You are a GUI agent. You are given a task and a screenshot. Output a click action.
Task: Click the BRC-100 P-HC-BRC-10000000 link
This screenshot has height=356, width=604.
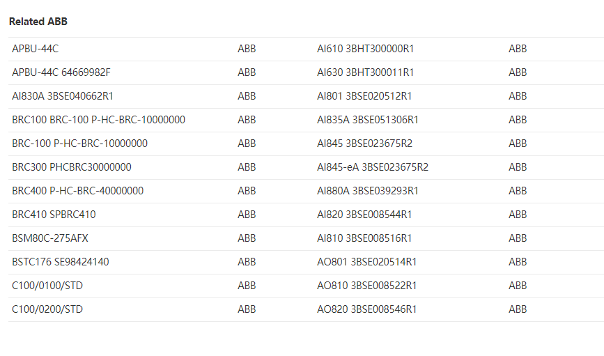coord(79,144)
